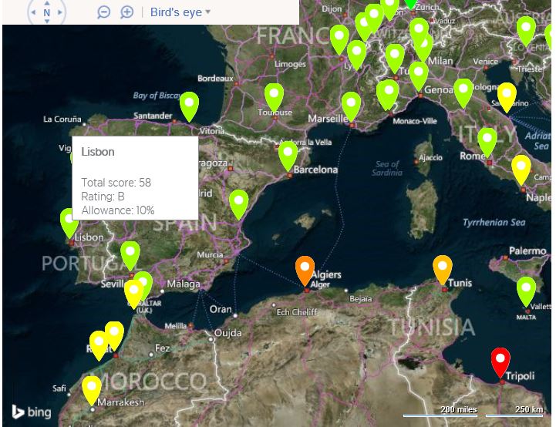Select the green pin at Barcelona
Viewport: 556px width, 427px height.
click(288, 153)
